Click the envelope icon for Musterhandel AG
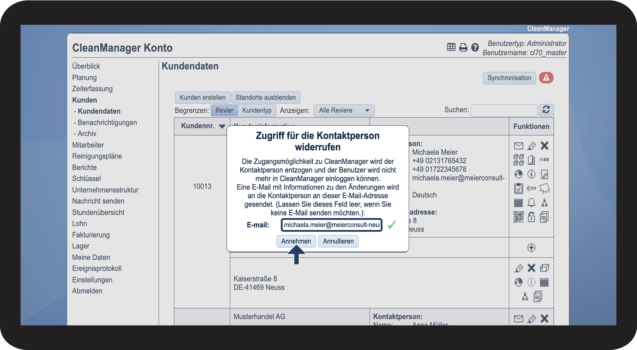 518,319
